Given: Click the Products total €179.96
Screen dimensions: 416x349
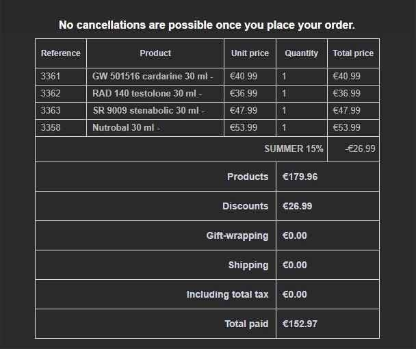Looking at the screenshot, I should 300,177.
